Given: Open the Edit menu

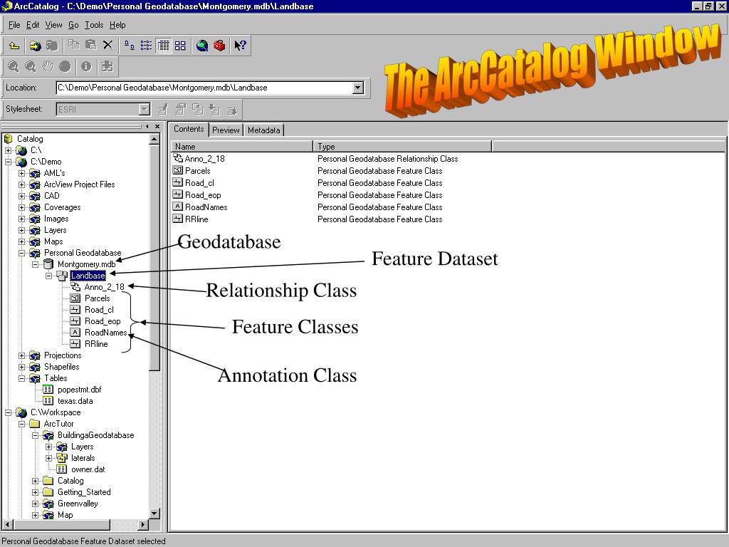Looking at the screenshot, I should (33, 25).
